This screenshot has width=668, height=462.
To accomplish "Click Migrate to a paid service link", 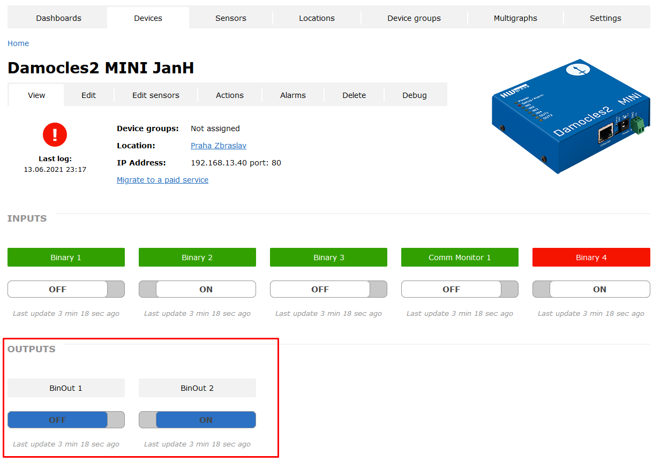I will pos(162,180).
